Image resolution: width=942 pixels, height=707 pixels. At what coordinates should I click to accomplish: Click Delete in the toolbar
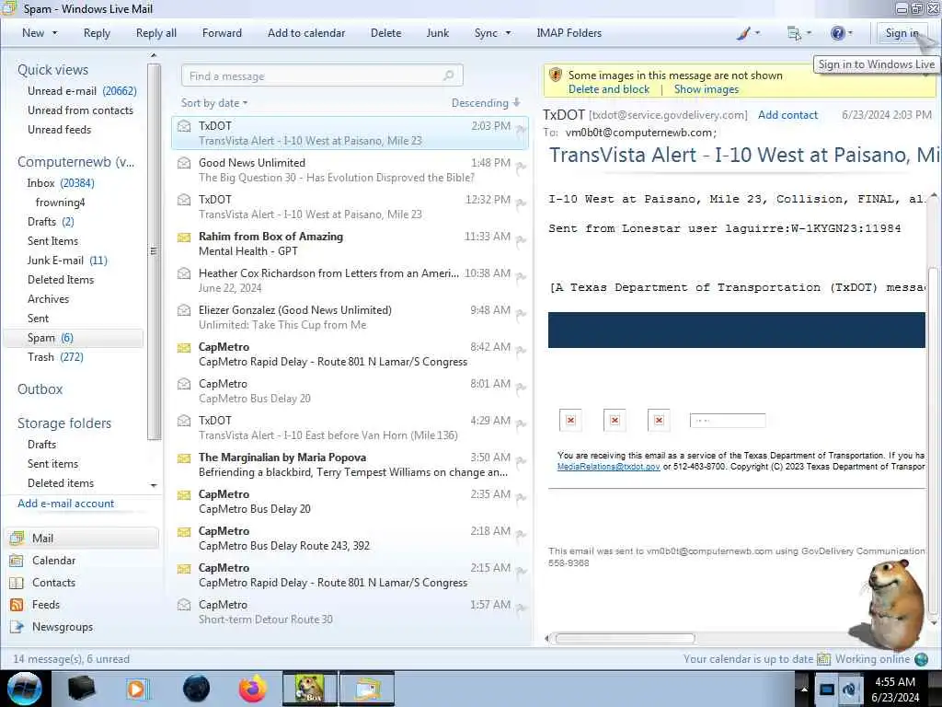coord(385,34)
